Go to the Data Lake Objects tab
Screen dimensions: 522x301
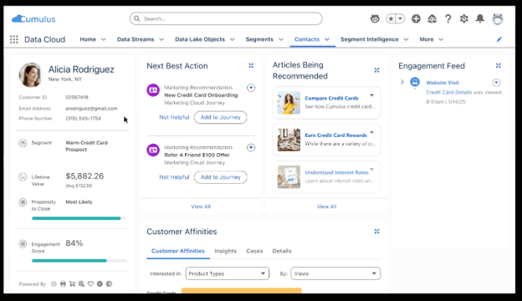pyautogui.click(x=200, y=39)
